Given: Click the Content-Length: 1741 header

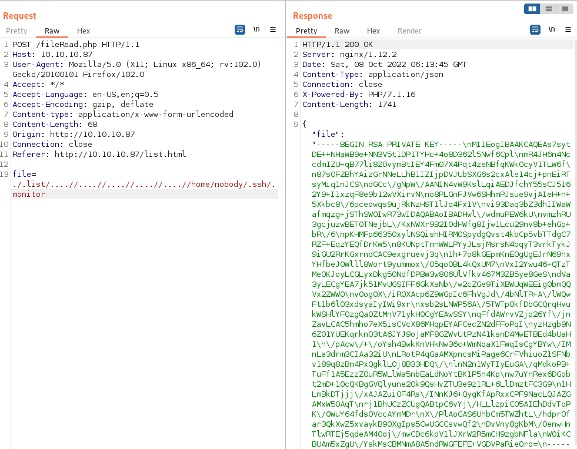Looking at the screenshot, I should pyautogui.click(x=349, y=105).
